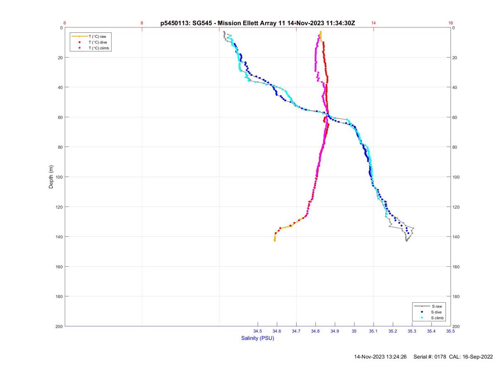Click depth tick "180" on the left axis
This screenshot has height=367, width=498.
(59, 297)
